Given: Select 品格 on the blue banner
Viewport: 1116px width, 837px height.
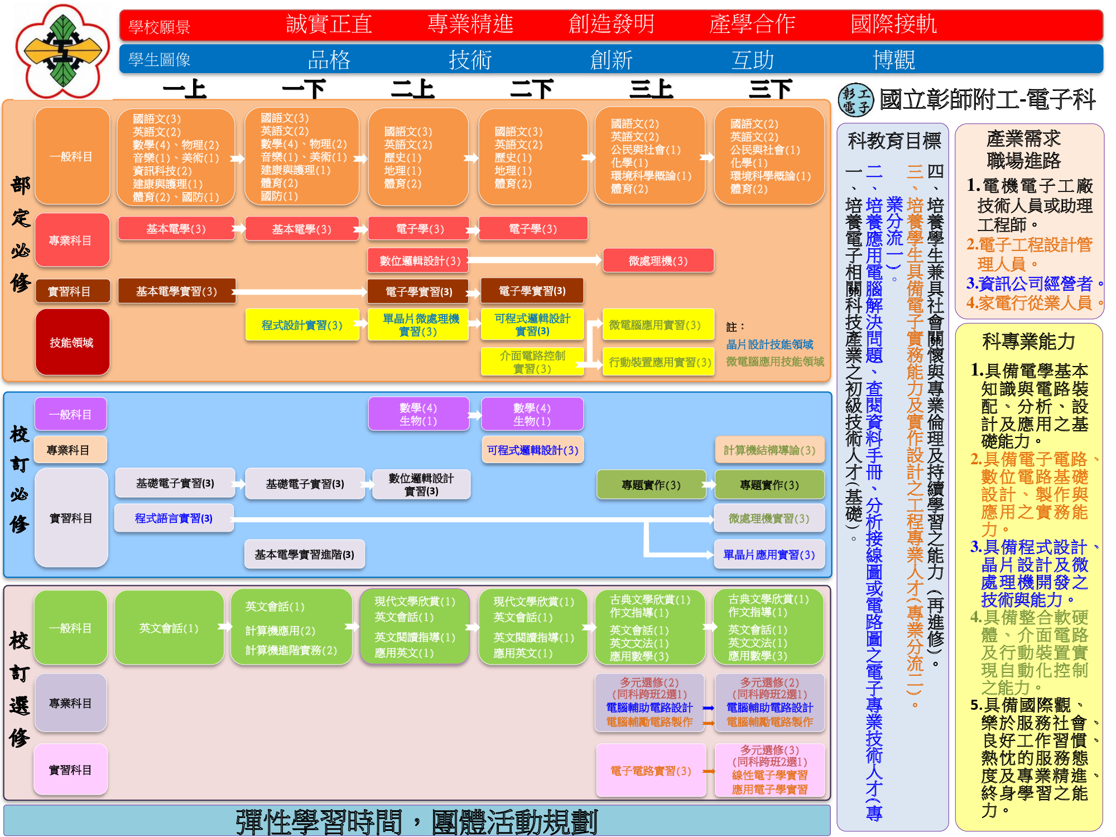Looking at the screenshot, I should (x=329, y=60).
